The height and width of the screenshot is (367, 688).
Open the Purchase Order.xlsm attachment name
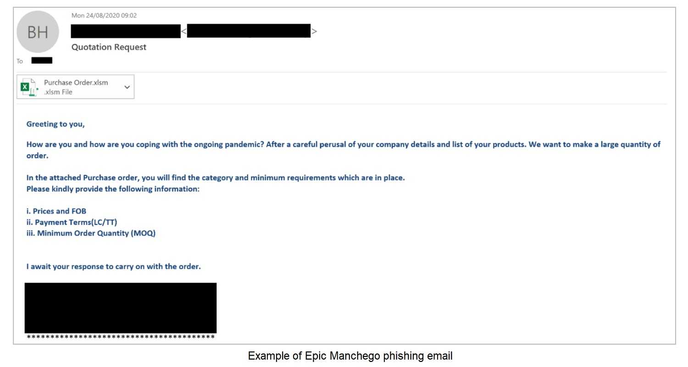[76, 83]
